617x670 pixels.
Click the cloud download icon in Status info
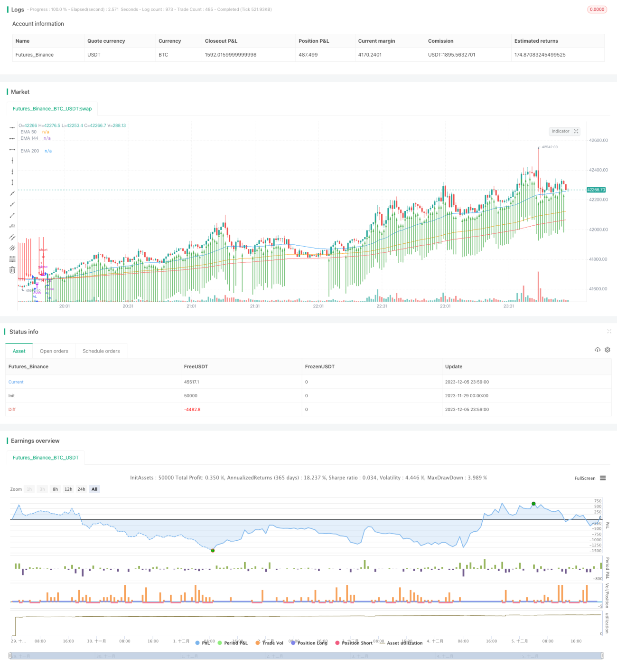coord(598,350)
